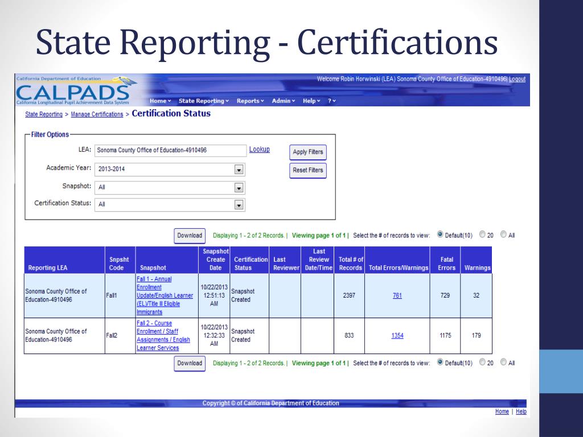Open Fall 1 Annual Enrollment snapshot link

(x=165, y=295)
